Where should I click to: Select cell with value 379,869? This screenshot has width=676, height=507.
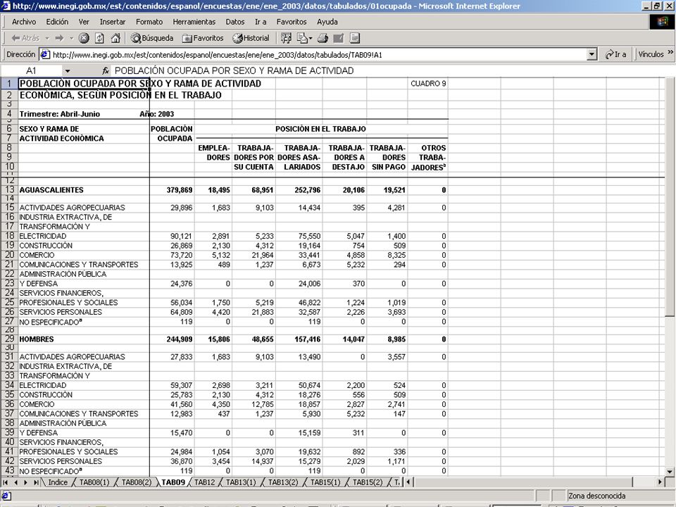tap(172, 190)
